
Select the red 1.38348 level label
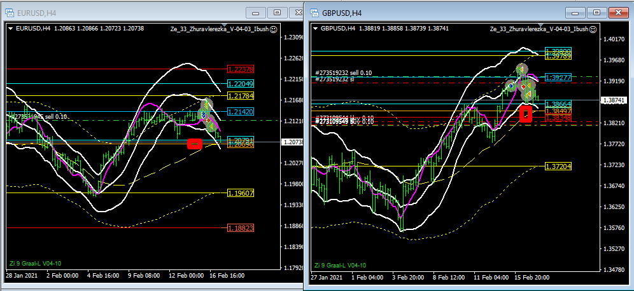[558, 118]
